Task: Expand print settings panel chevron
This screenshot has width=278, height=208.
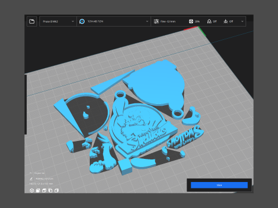Action: tap(242, 21)
